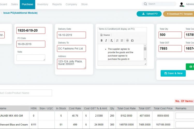Click the Terms editor scrollbar down arrow
The image size is (194, 129).
[145, 59]
